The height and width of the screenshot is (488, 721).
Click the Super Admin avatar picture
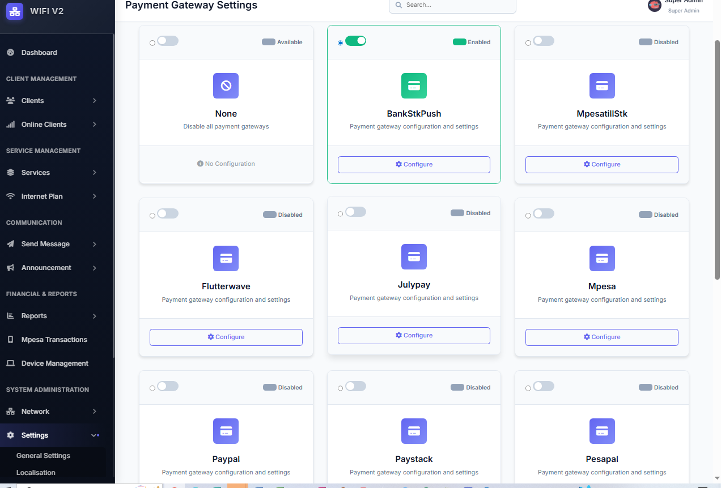point(655,5)
